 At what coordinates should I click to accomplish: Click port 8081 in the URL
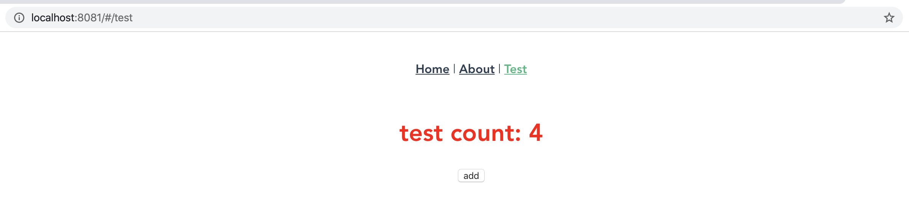pyautogui.click(x=89, y=18)
